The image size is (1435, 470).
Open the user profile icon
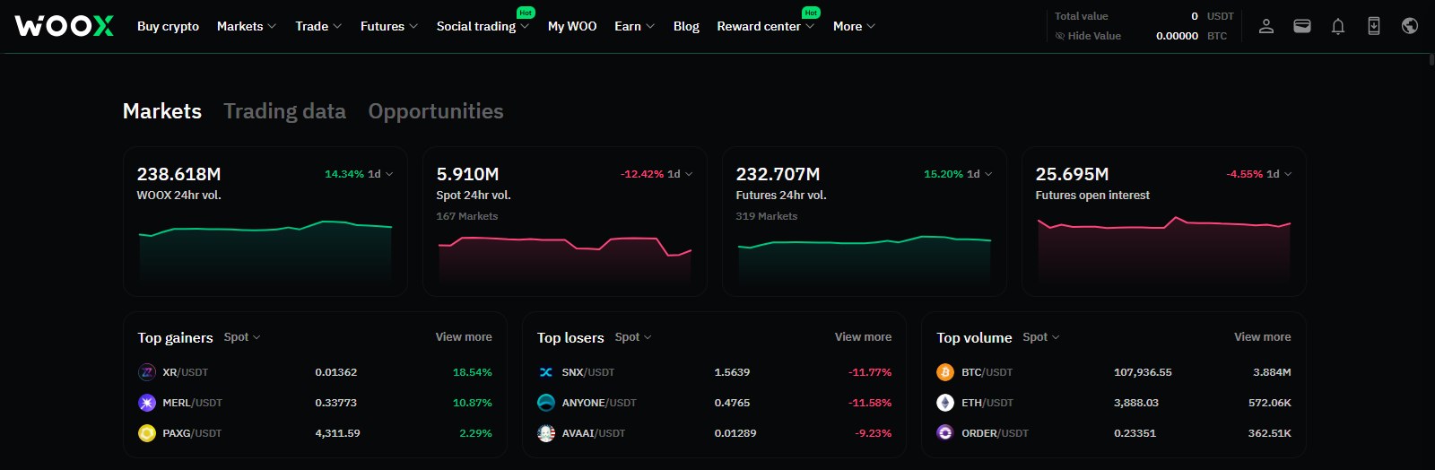pos(1266,26)
